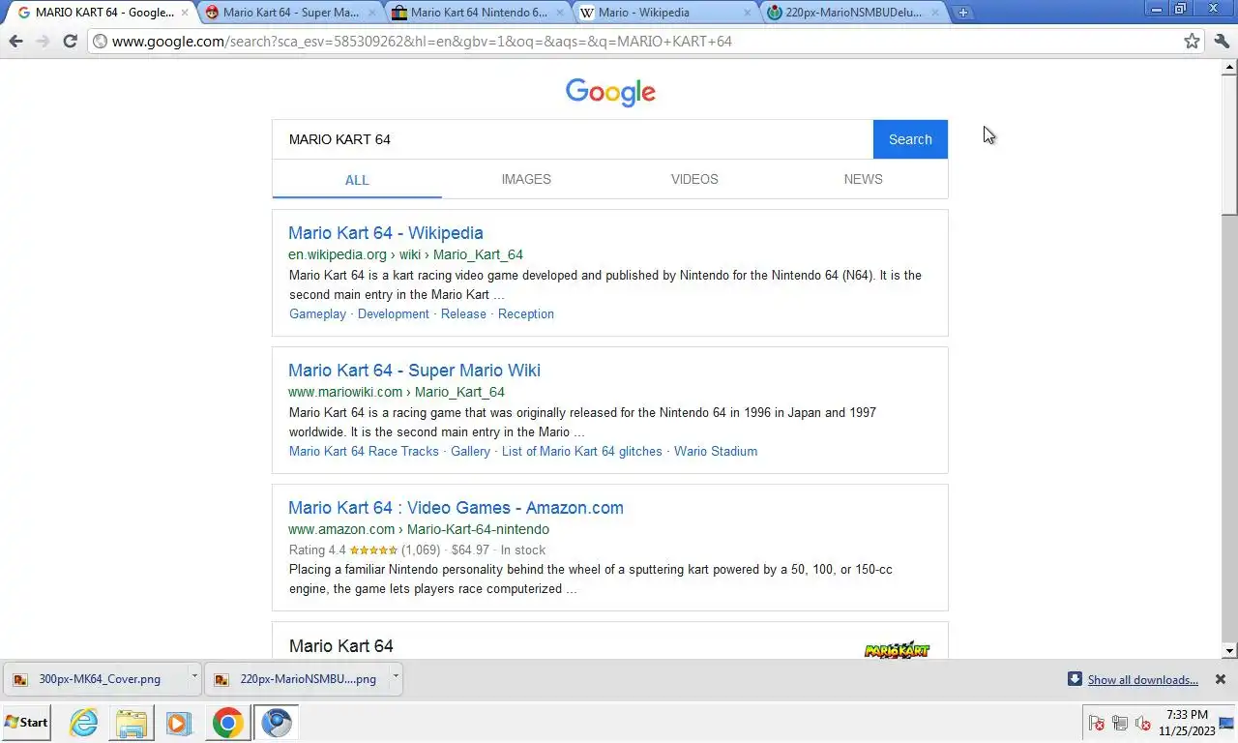Open the Chrome wrench settings menu
Viewport: 1238px width, 743px height.
point(1222,41)
